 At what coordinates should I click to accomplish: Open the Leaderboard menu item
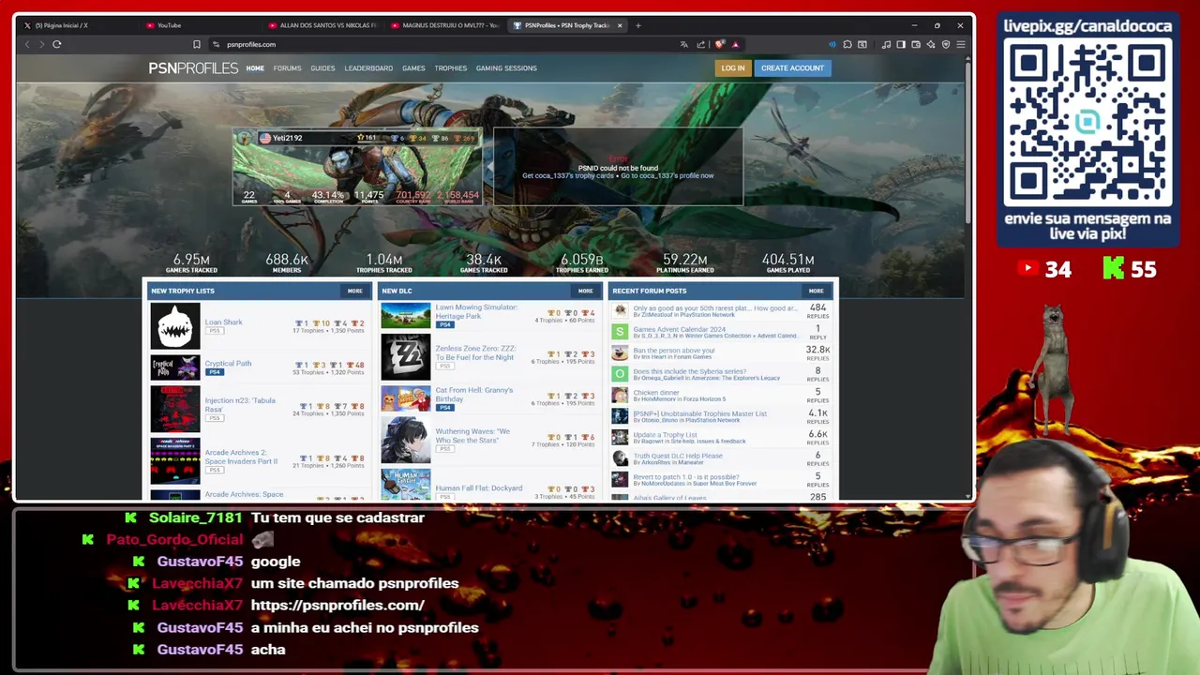tap(368, 68)
